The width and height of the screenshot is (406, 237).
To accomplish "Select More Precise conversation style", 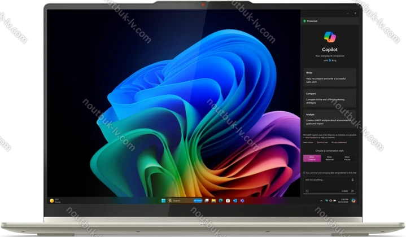I will click(x=347, y=159).
